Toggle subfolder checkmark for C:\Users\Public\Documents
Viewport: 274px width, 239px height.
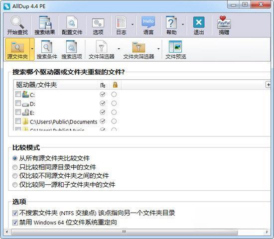pyautogui.click(x=103, y=121)
